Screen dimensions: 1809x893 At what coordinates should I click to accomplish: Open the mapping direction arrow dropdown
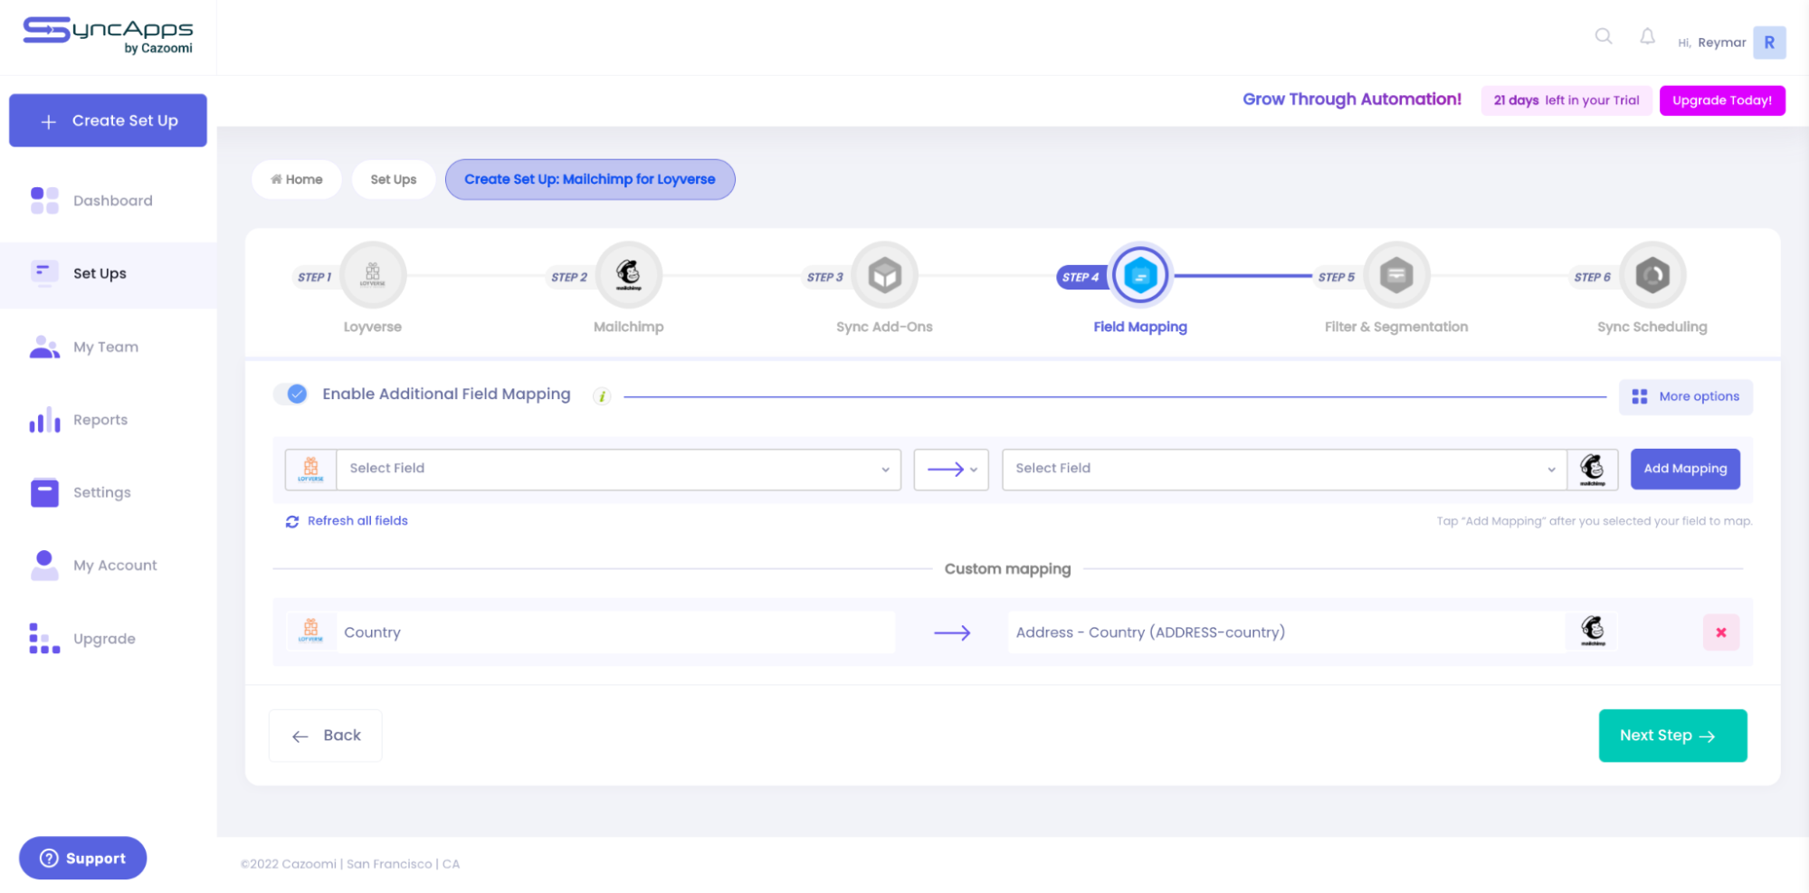pos(951,470)
